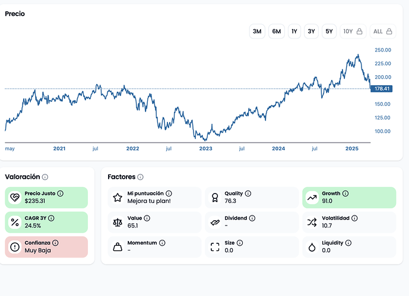The image size is (409, 296).
Task: Select the 1Y chart period
Action: (x=294, y=31)
